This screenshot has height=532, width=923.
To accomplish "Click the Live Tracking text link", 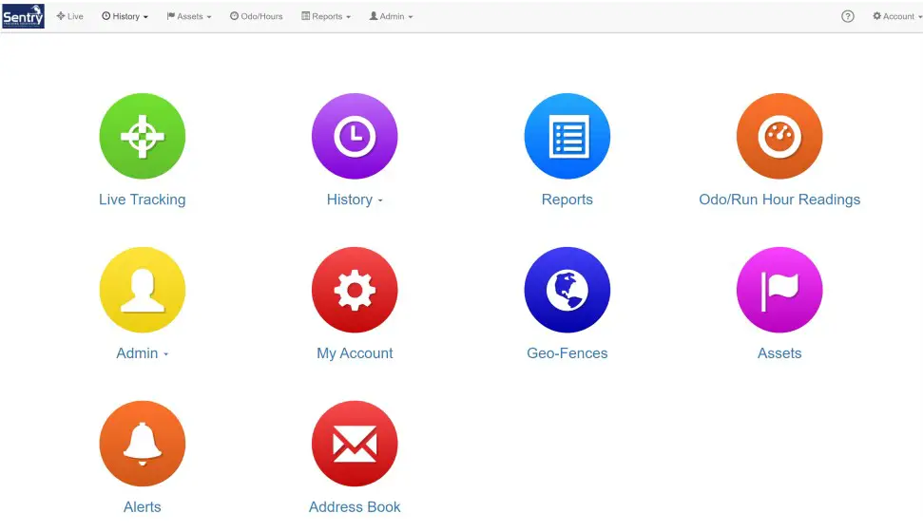I will [143, 199].
